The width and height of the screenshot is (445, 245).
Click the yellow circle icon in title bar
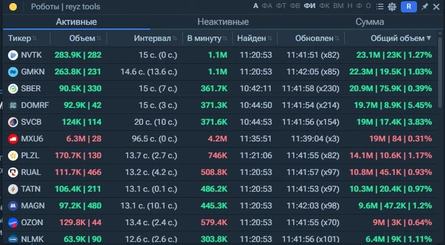(13, 7)
